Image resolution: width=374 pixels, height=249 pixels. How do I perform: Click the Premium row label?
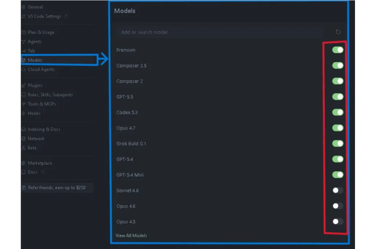tap(126, 50)
